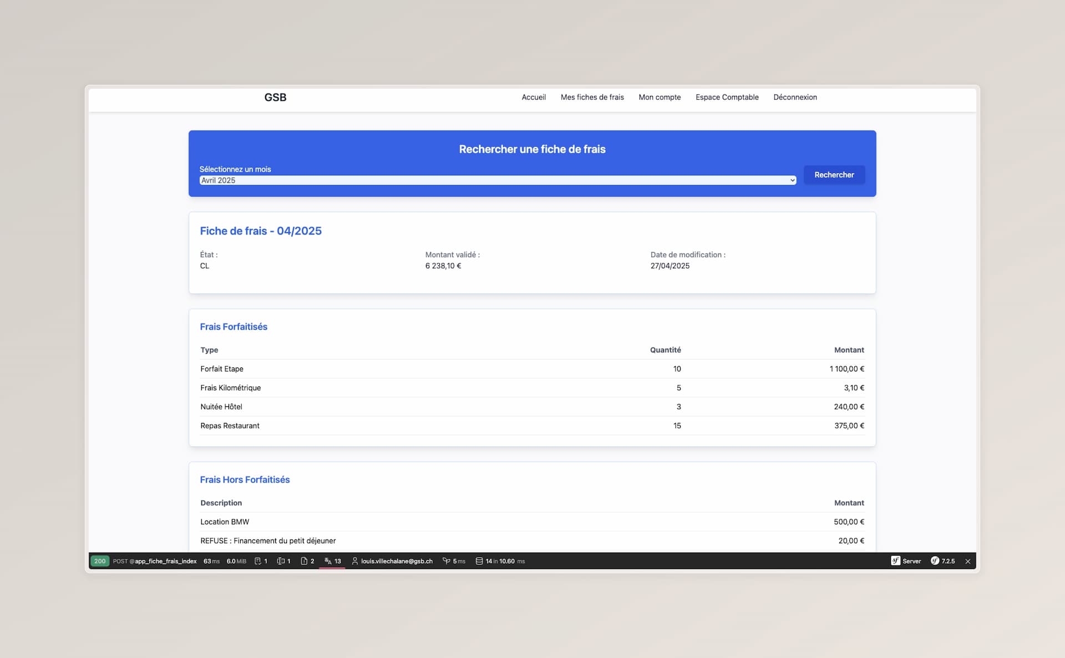
Task: Click the app_fiche_frais_index route label
Action: click(x=165, y=561)
